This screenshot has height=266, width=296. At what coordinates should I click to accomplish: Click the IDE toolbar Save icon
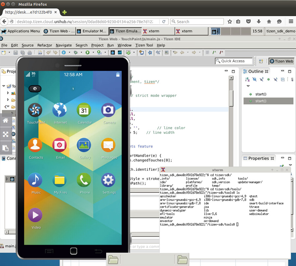tap(15, 52)
